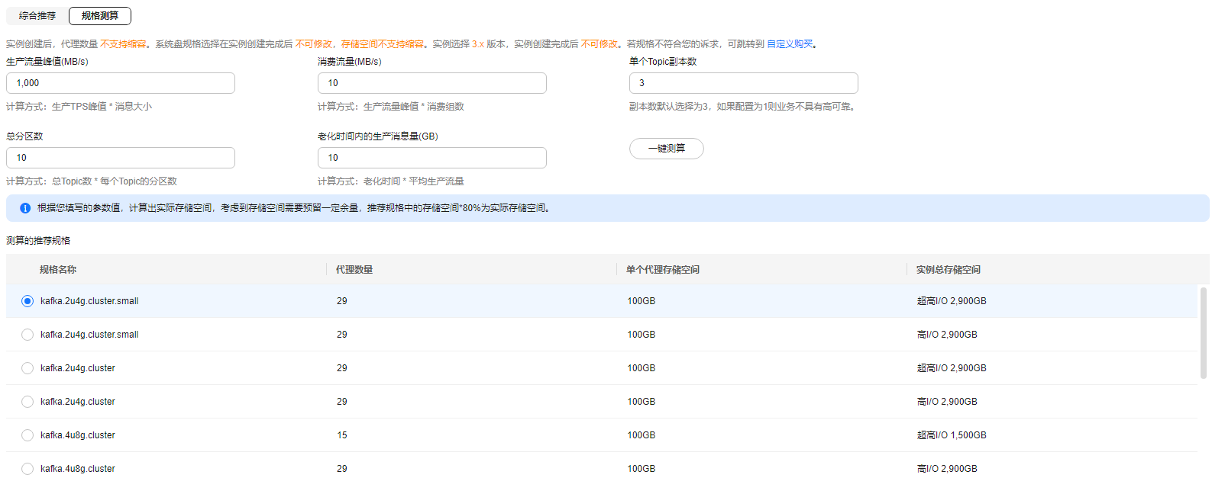The width and height of the screenshot is (1212, 481).
Task: Click the 单个Topic副本数 input field
Action: [744, 83]
